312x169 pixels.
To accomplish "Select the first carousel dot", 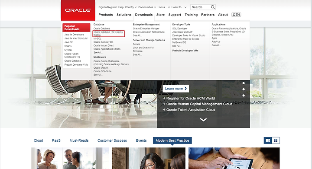I will [x=244, y=83].
